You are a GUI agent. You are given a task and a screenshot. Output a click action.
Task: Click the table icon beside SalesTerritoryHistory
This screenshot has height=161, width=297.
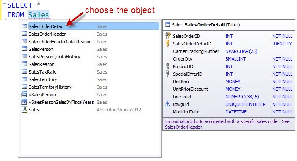(x=24, y=87)
